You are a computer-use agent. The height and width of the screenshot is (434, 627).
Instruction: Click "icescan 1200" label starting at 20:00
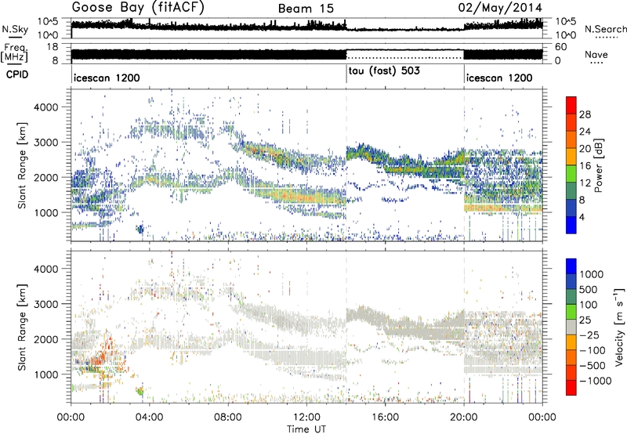[499, 78]
